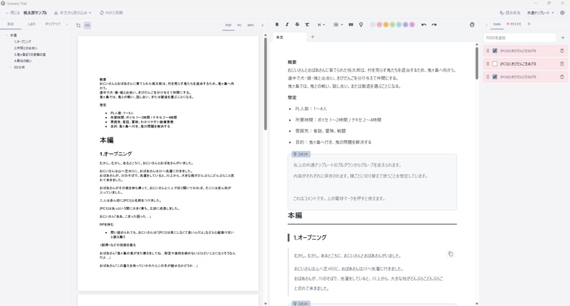
Task: Add a new tab next to 本文
Action: 313,37
